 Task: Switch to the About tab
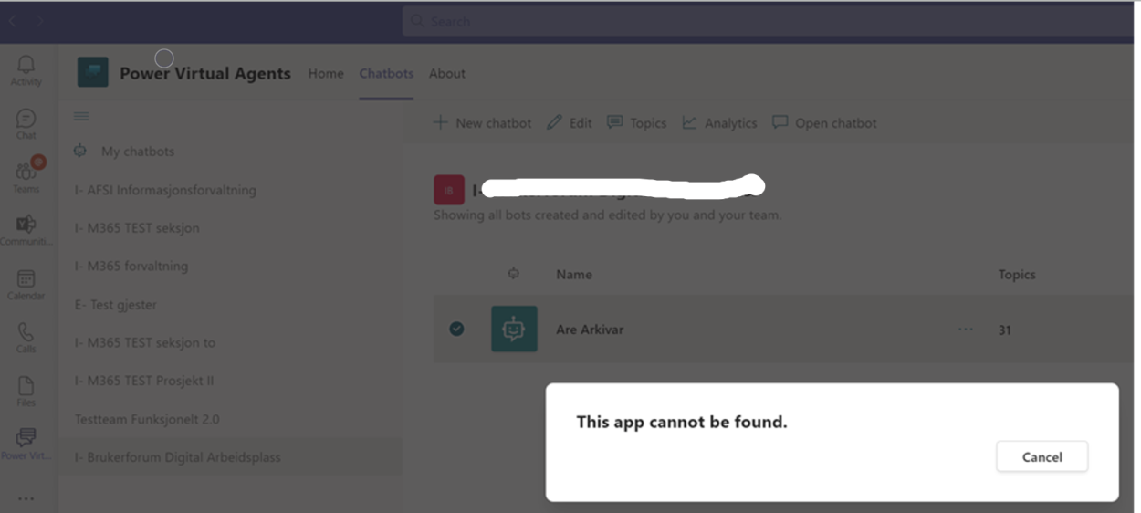[447, 73]
